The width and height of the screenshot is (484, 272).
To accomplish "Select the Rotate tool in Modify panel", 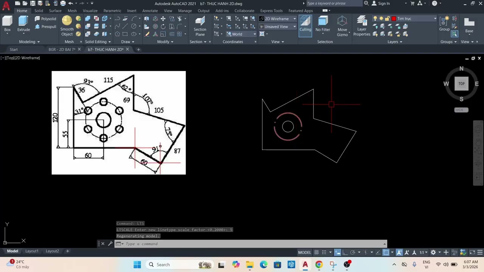I will click(x=163, y=26).
